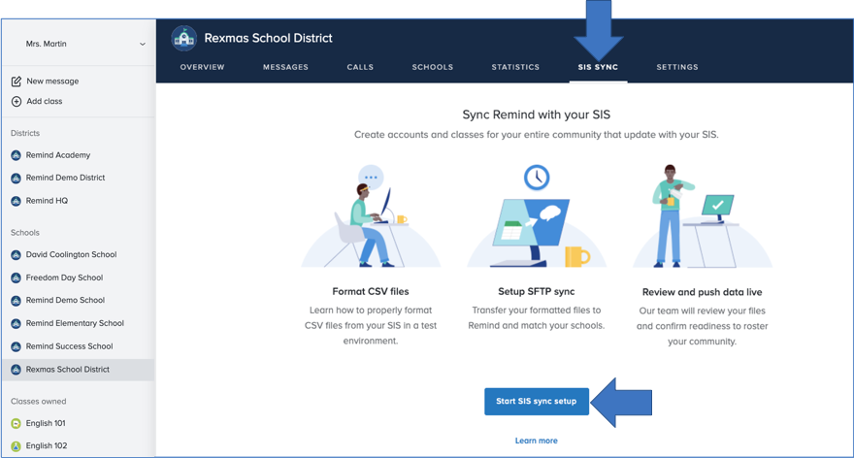Click the Remind Elementary School icon
Viewport: 854px width, 458px height.
click(x=16, y=323)
